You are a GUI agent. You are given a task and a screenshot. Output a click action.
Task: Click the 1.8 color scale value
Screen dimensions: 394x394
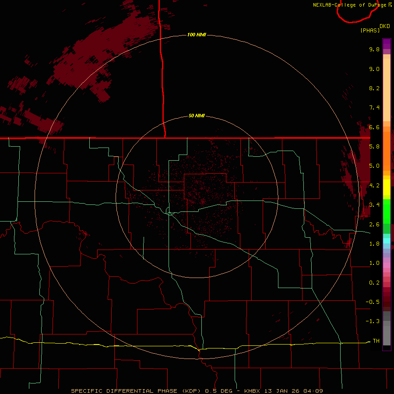tap(374, 244)
